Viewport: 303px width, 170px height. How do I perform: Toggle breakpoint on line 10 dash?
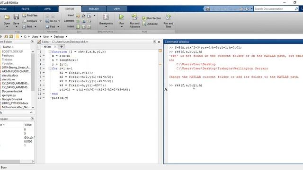[x=44, y=89]
